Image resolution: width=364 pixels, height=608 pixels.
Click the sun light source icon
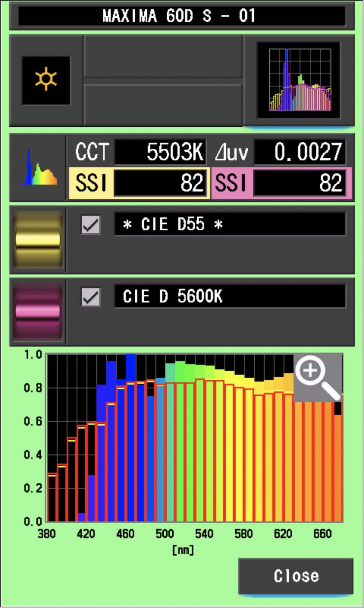[46, 80]
